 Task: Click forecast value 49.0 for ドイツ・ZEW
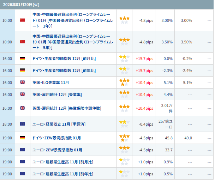click(x=188, y=138)
